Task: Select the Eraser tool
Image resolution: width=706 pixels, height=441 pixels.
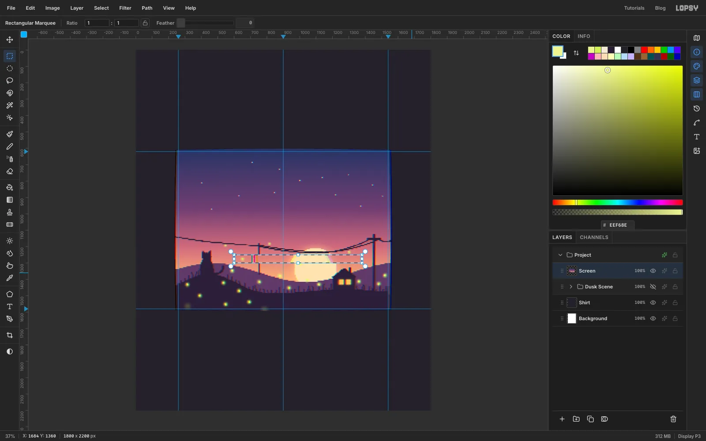Action: click(10, 171)
